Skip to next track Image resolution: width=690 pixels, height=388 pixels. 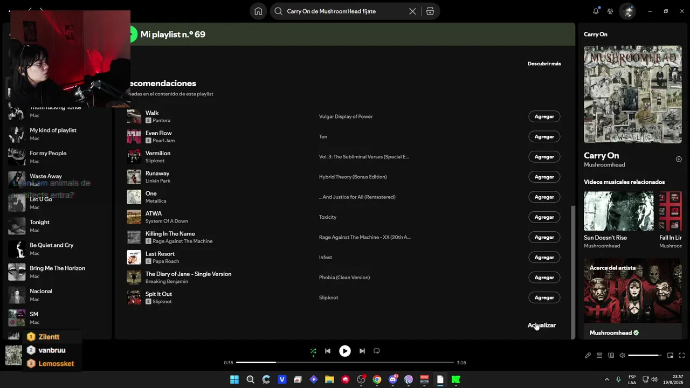362,351
